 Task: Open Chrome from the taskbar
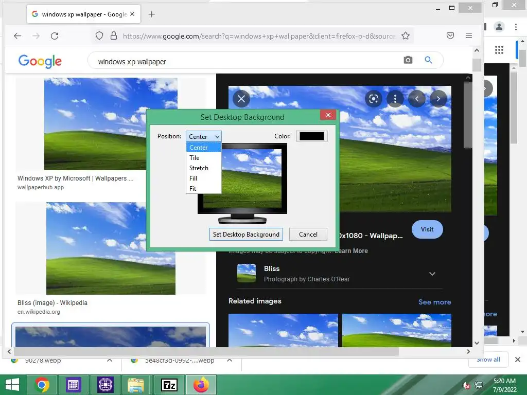coord(42,385)
